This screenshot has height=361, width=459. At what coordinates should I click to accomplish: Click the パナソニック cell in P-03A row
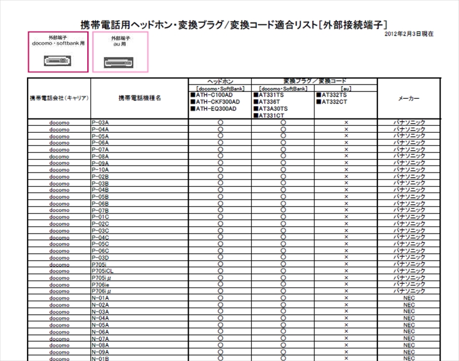click(x=409, y=122)
